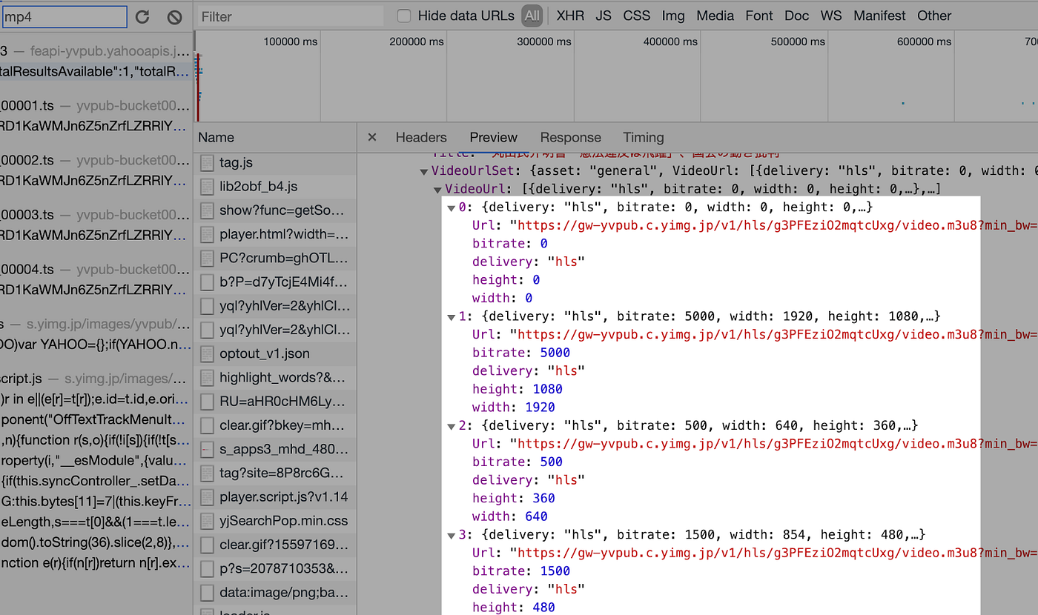Click the script icon next to tag.js
This screenshot has width=1038, height=615.
[207, 162]
